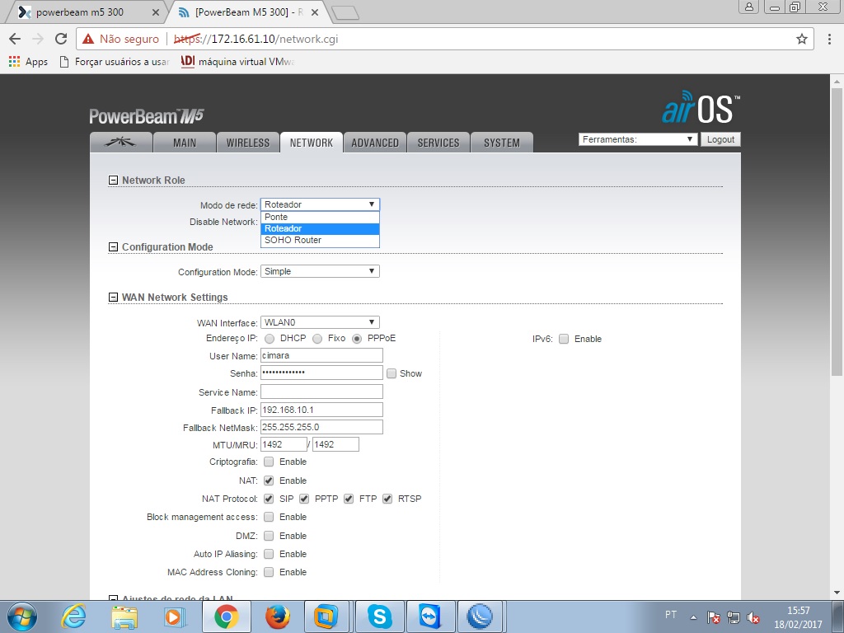Open the SERVICES tab

438,143
